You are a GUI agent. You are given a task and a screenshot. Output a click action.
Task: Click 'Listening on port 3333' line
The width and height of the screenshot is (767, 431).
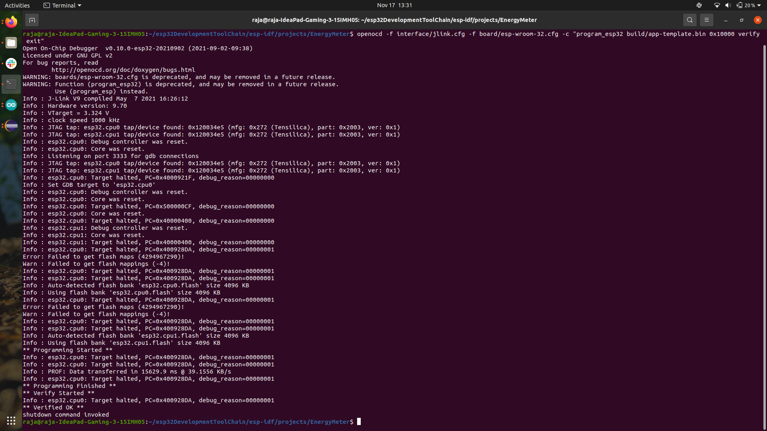coord(111,156)
